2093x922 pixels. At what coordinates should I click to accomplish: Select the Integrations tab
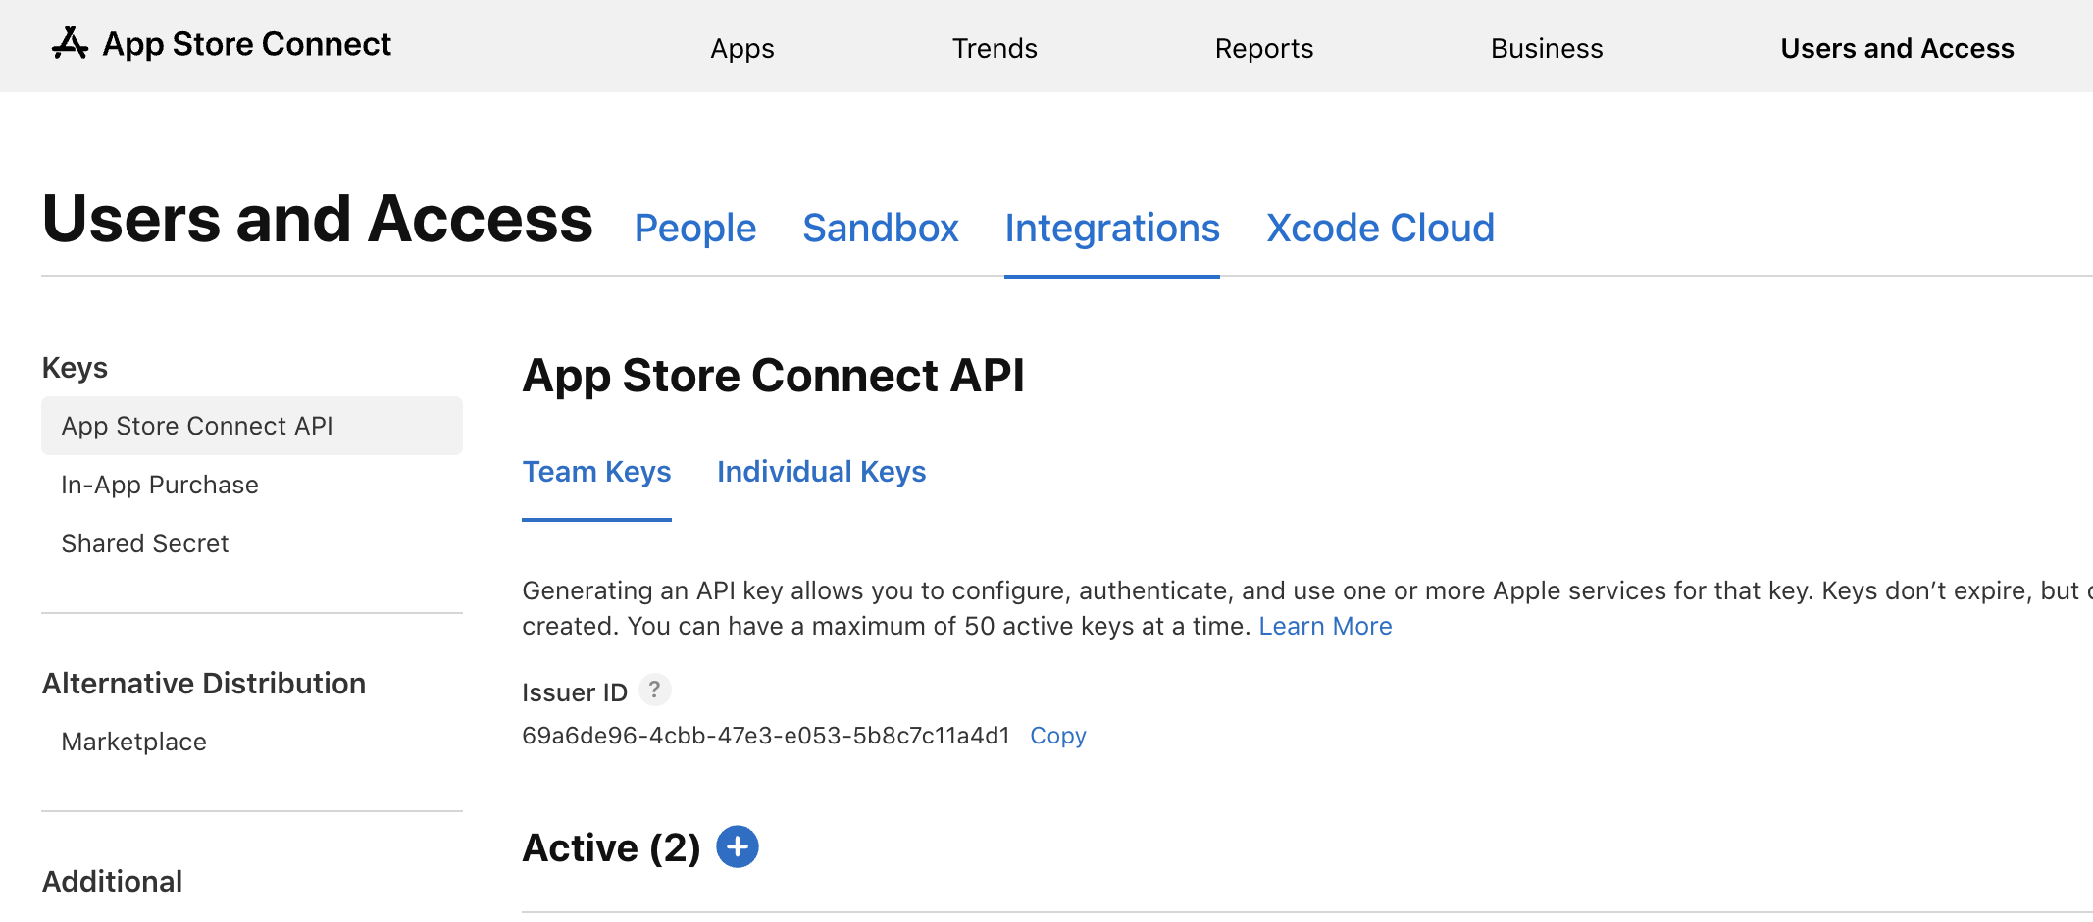coord(1112,228)
